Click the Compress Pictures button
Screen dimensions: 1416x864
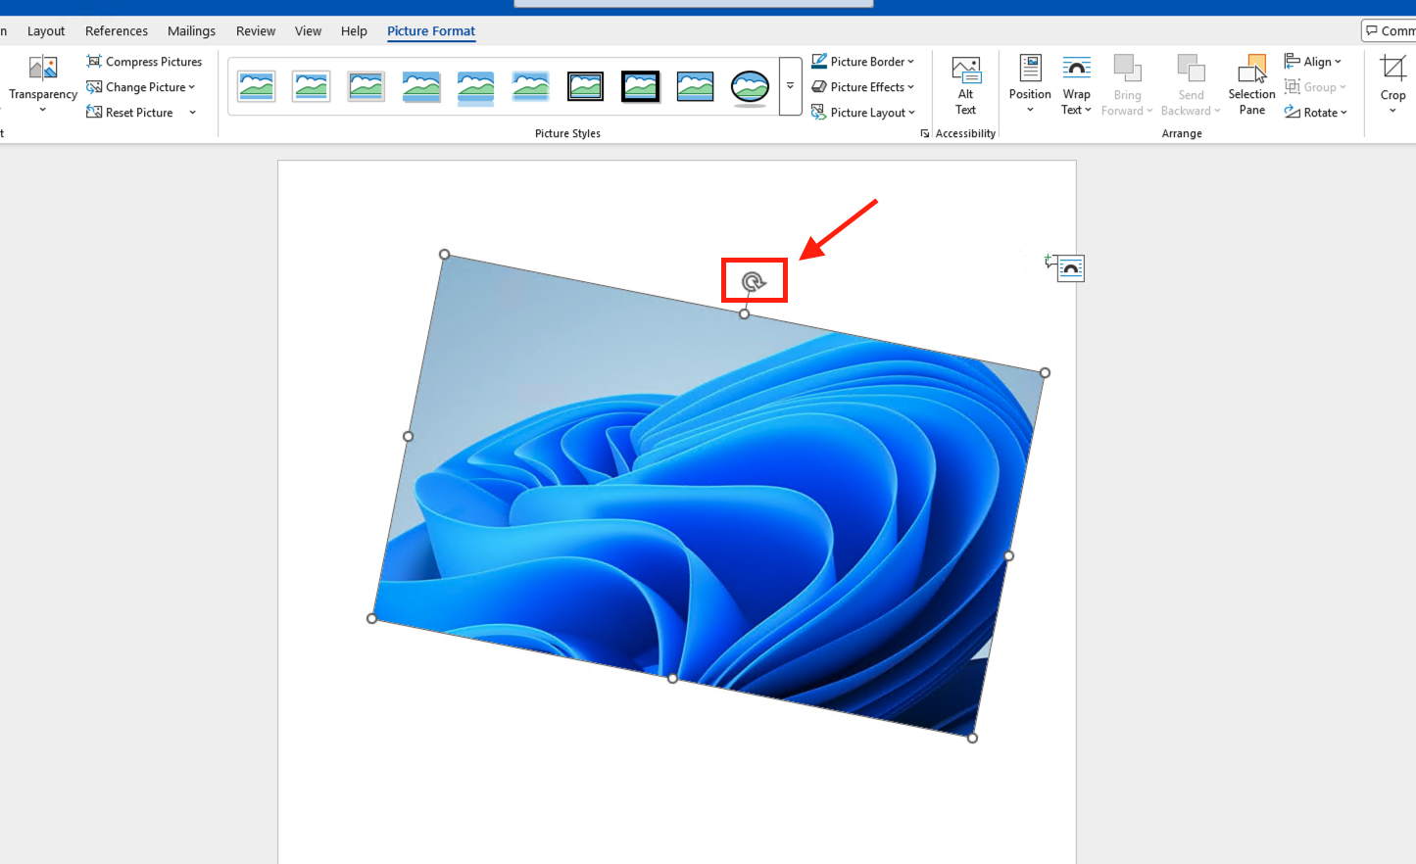click(x=144, y=62)
